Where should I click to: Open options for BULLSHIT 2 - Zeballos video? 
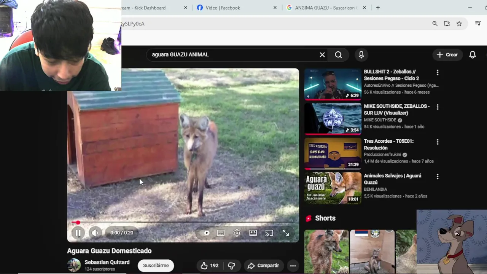pyautogui.click(x=438, y=72)
